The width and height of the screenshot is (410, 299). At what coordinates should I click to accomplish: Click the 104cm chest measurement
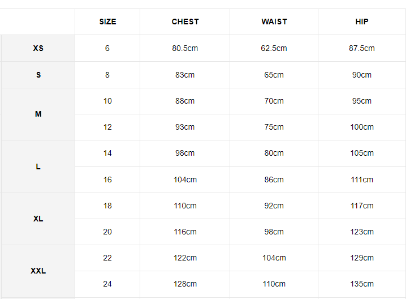pos(185,180)
